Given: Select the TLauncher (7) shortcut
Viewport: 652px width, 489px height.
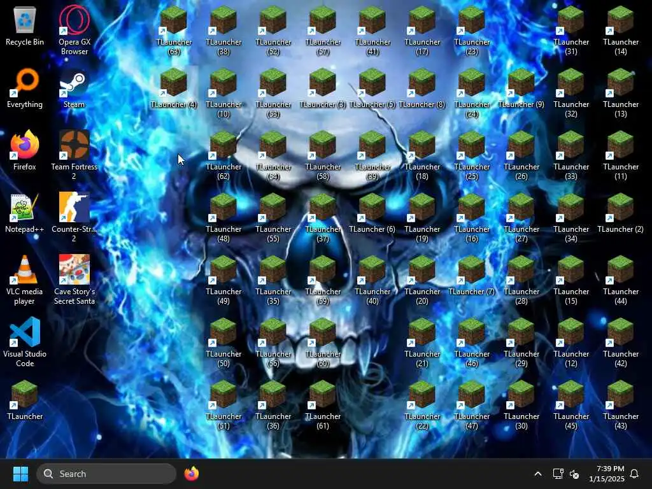Looking at the screenshot, I should pos(472,276).
